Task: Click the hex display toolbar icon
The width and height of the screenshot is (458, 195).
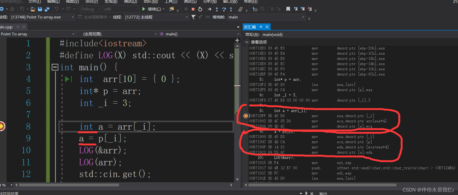Action: click(240, 9)
